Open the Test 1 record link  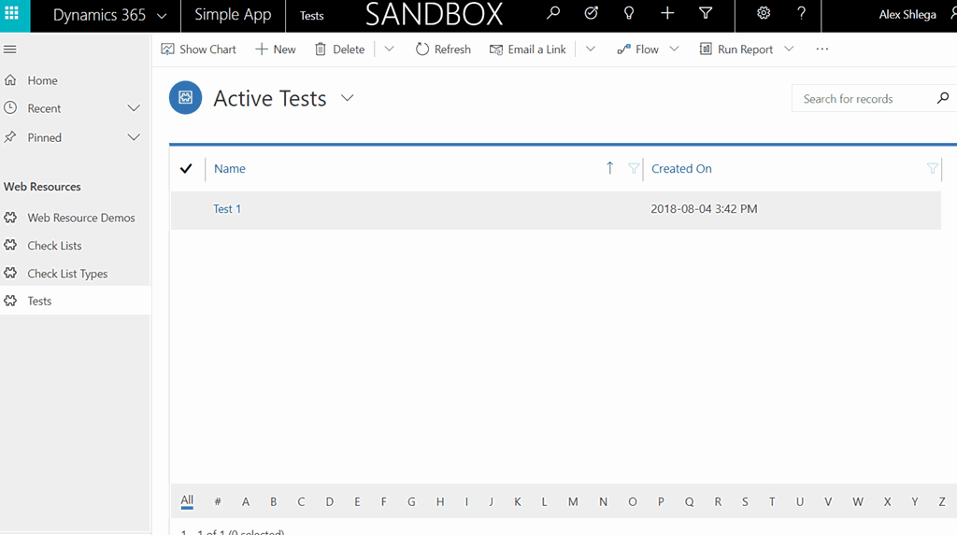coord(227,209)
